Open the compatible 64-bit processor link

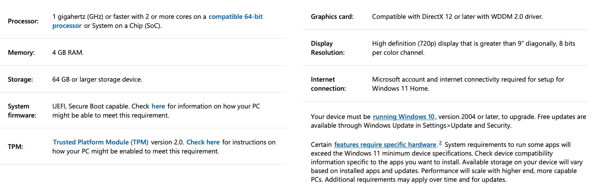[236, 17]
